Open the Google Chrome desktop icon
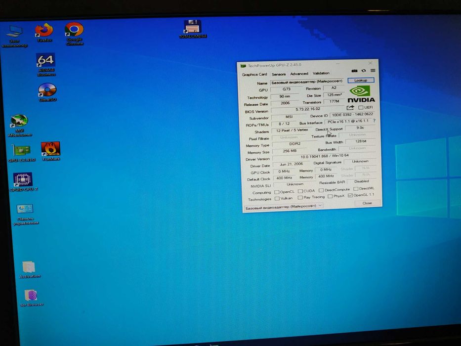The height and width of the screenshot is (346, 461). tap(75, 34)
